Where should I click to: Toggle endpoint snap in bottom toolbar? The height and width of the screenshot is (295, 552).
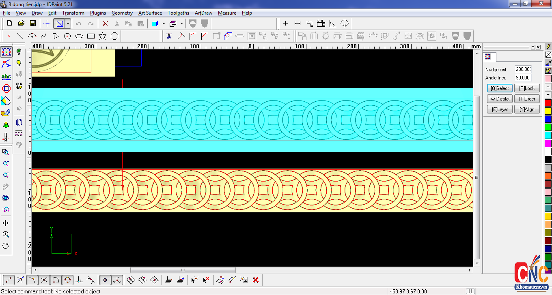point(9,280)
